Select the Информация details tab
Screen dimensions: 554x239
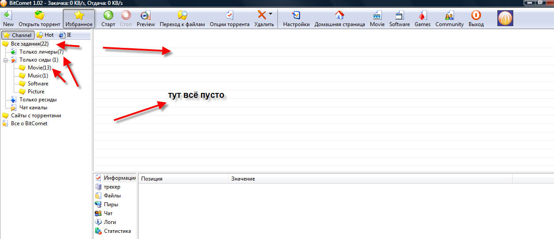(115, 178)
